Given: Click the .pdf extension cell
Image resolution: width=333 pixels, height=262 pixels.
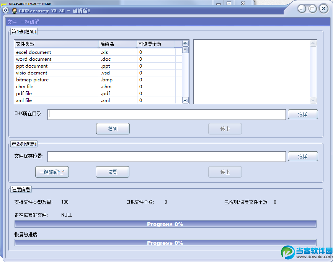Looking at the screenshot, I should [x=118, y=93].
